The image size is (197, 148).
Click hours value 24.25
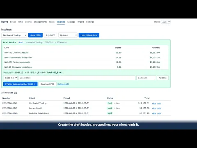pyautogui.click(x=119, y=58)
